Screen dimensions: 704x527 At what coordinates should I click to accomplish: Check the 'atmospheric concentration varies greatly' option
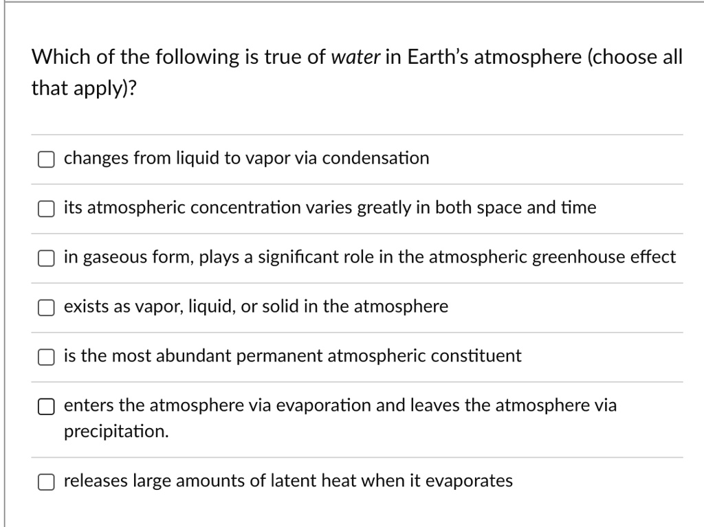coord(45,208)
